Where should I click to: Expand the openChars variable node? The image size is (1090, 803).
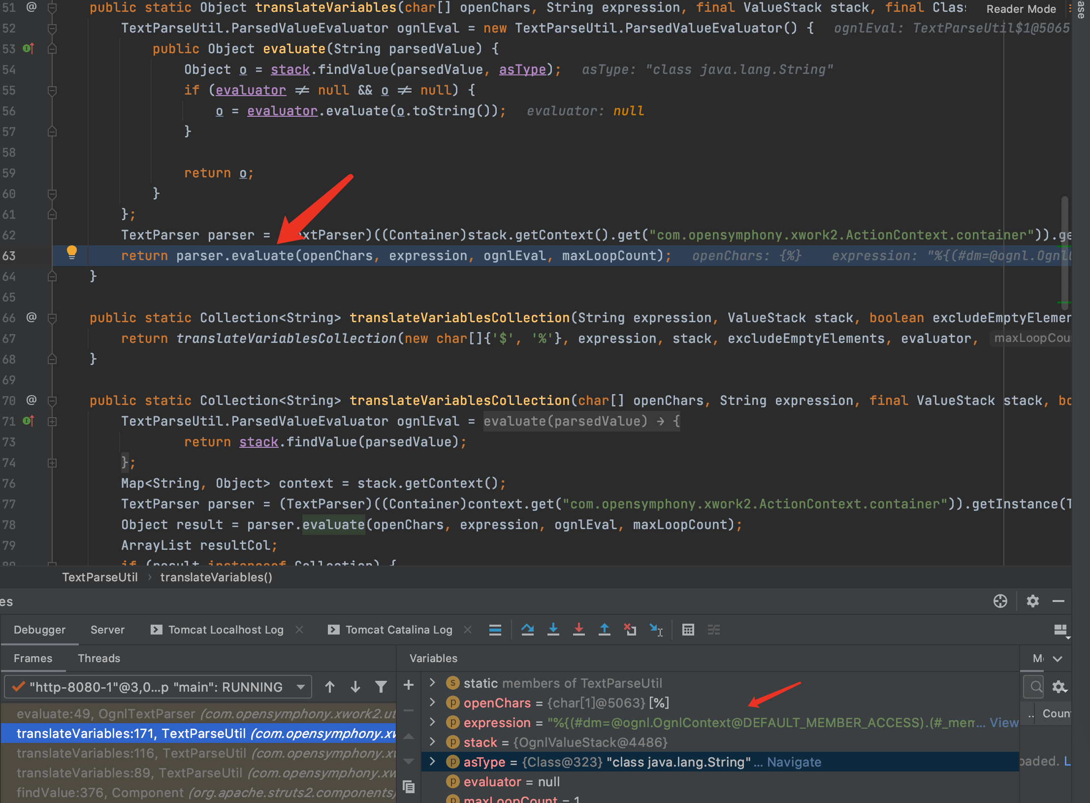click(432, 703)
